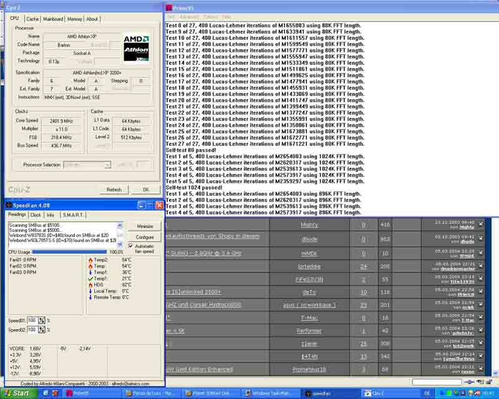The image size is (499, 399).
Task: Click the blue down-arrow icon beside Temp1 36°C
Action: pos(90,272)
